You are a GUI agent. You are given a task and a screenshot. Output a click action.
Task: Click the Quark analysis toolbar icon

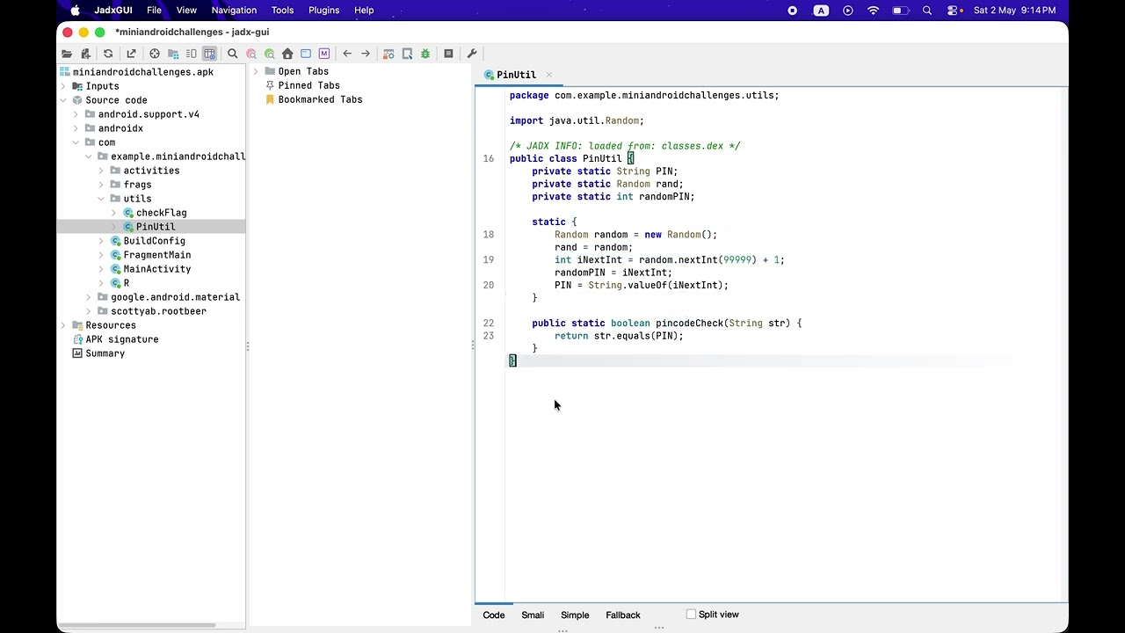407,54
